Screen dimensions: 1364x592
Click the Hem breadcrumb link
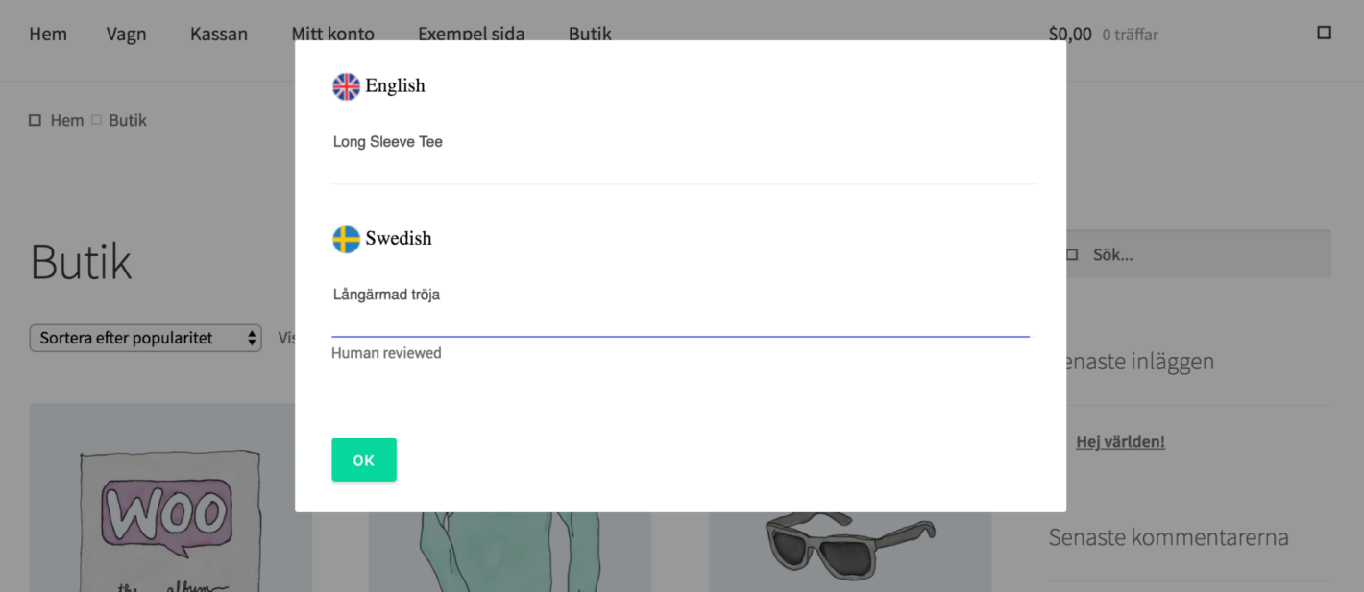point(67,121)
